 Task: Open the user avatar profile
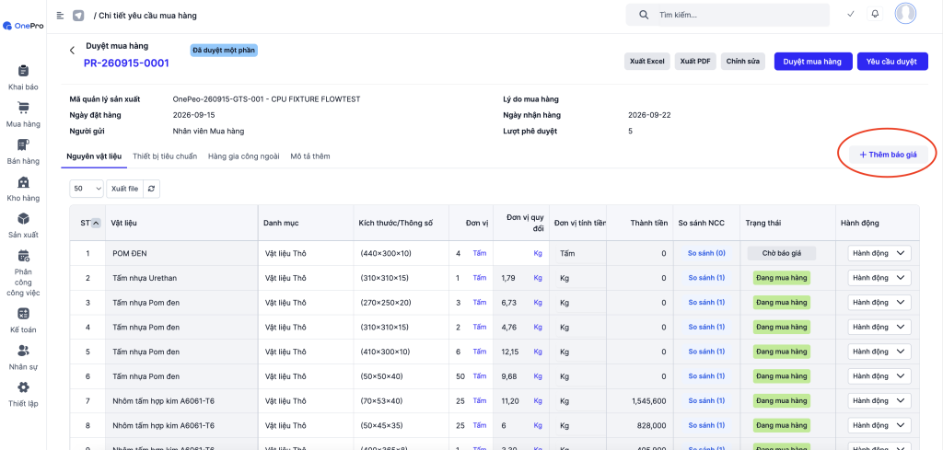click(905, 13)
